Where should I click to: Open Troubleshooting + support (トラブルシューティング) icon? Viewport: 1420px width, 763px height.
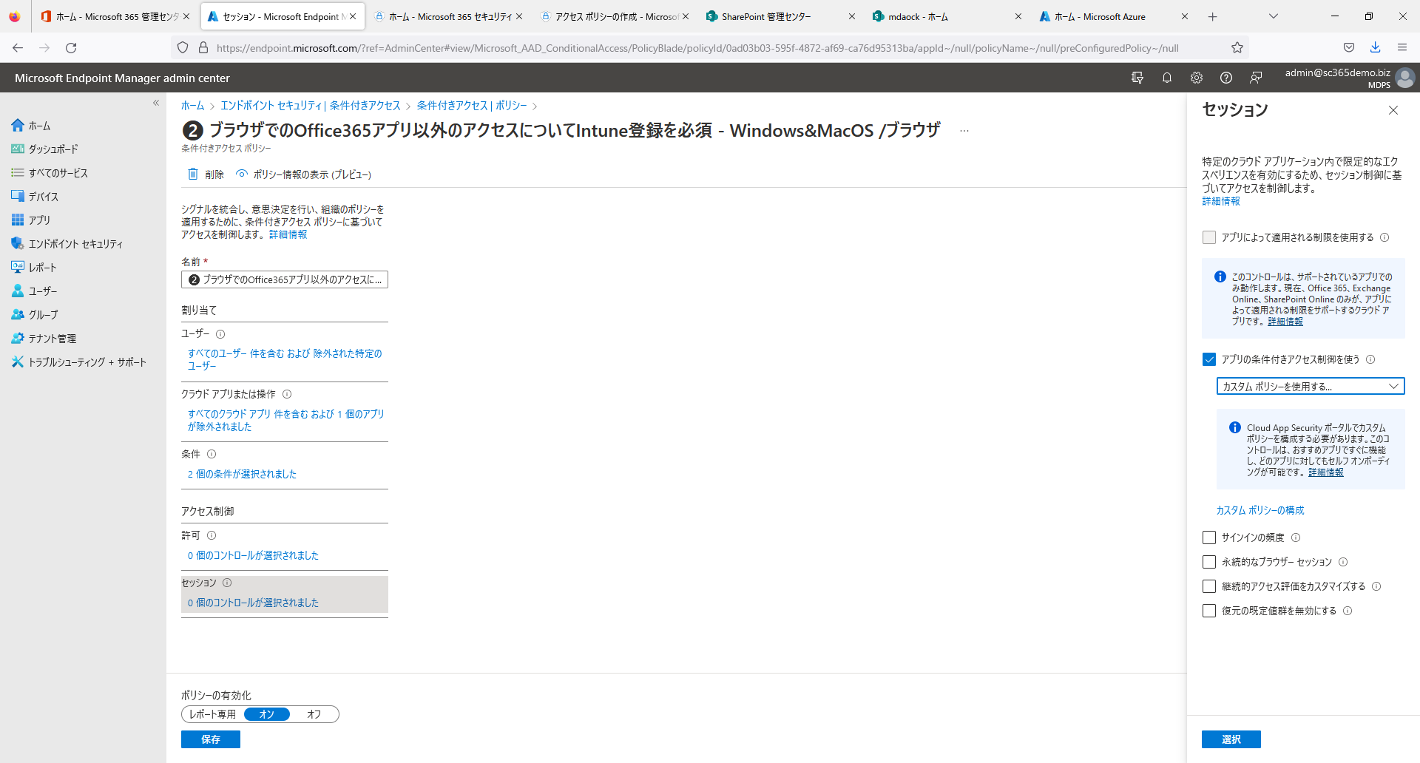point(18,362)
